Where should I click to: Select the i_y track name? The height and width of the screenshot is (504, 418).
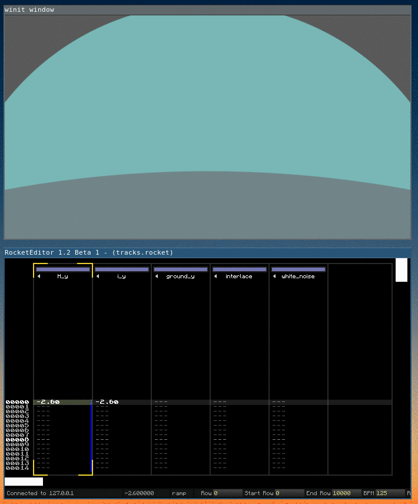(x=121, y=276)
